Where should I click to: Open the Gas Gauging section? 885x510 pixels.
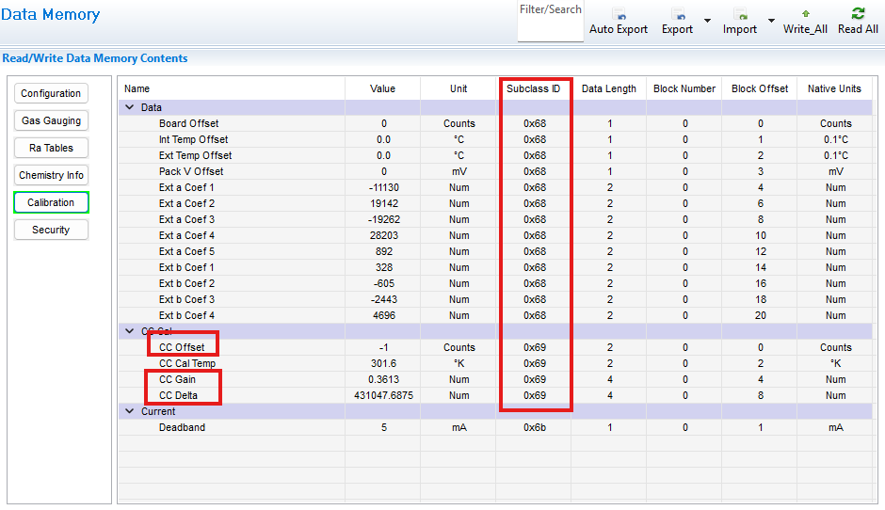click(x=51, y=120)
